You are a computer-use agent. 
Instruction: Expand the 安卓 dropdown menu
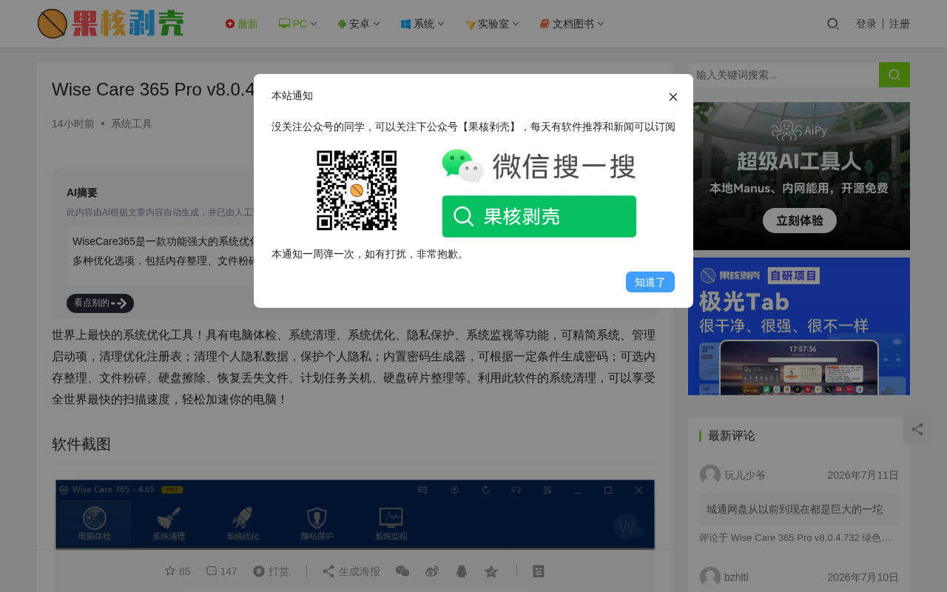pos(359,24)
